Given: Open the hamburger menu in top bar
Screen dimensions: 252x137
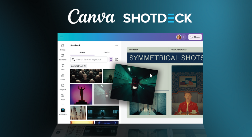Looking at the screenshot, I should point(61,37).
